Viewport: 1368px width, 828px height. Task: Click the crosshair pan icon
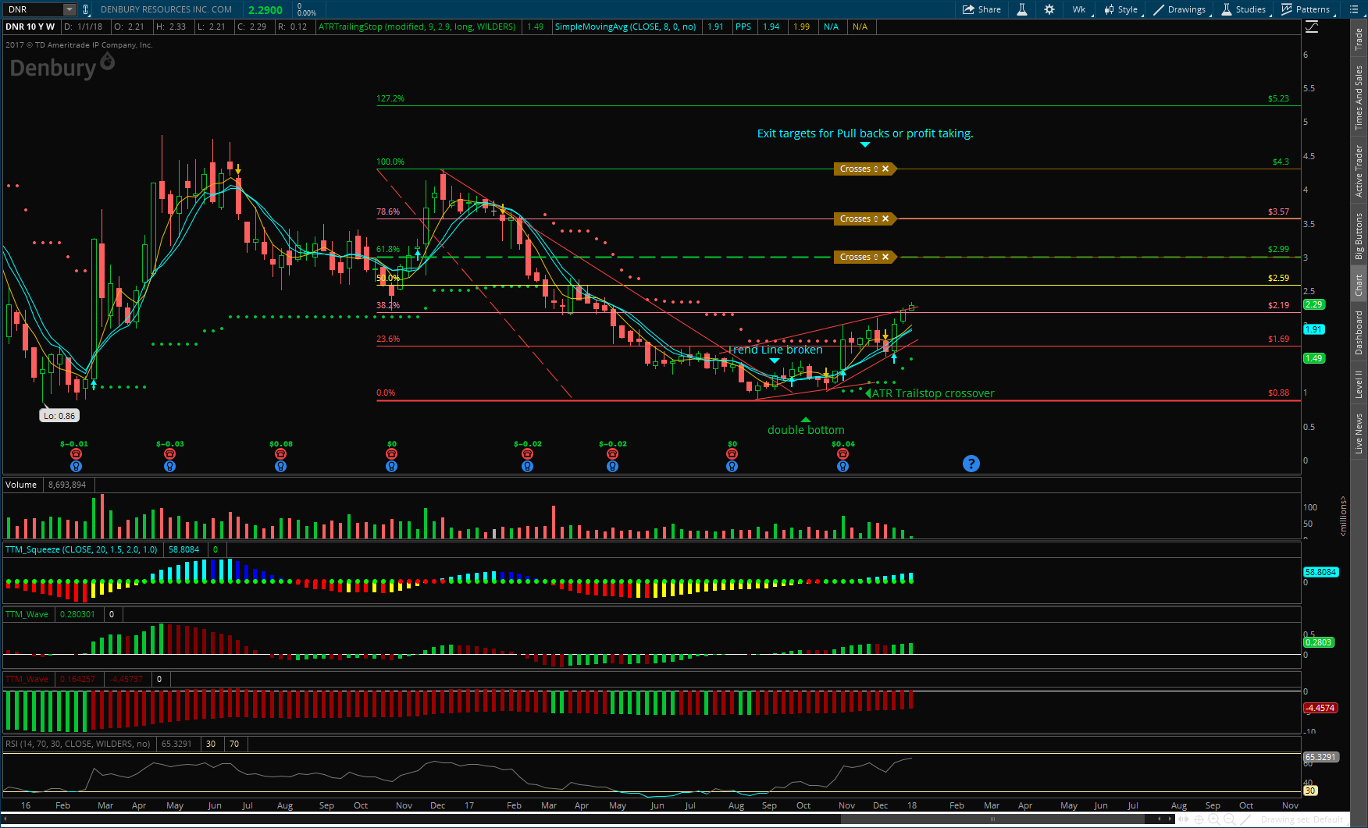(x=1199, y=819)
